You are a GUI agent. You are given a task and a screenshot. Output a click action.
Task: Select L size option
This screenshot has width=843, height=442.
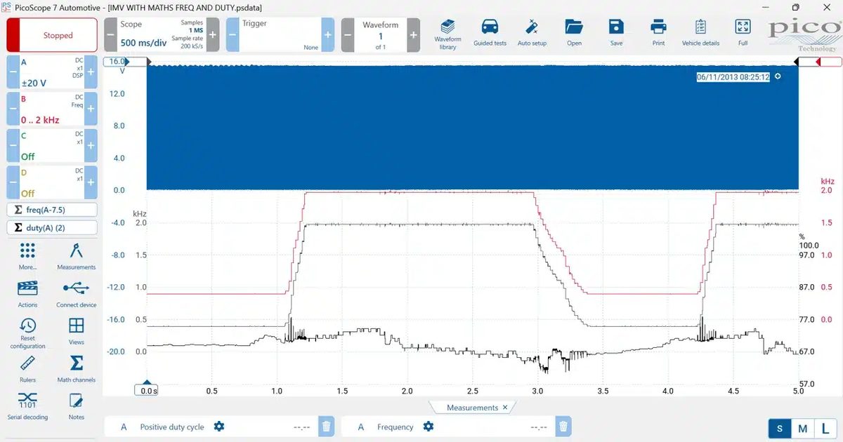825,429
